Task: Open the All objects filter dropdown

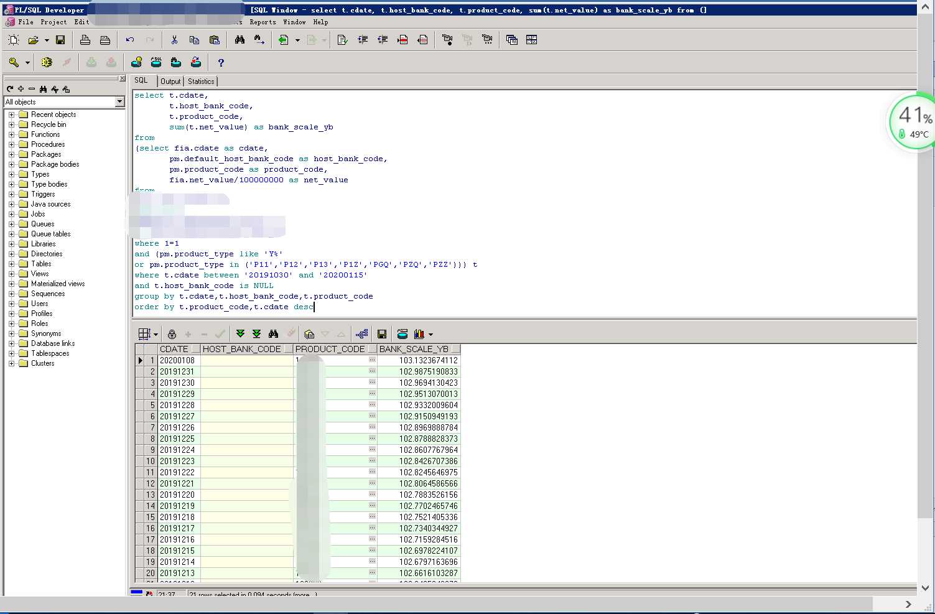Action: click(x=120, y=102)
